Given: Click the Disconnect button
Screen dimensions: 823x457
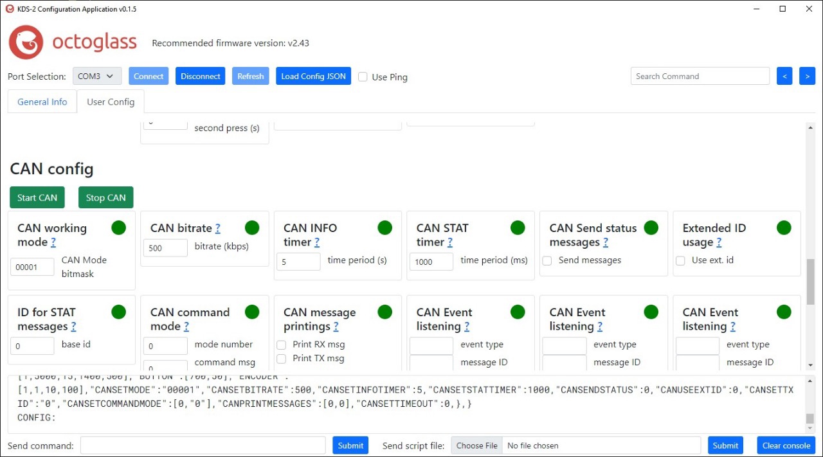Looking at the screenshot, I should pyautogui.click(x=201, y=76).
